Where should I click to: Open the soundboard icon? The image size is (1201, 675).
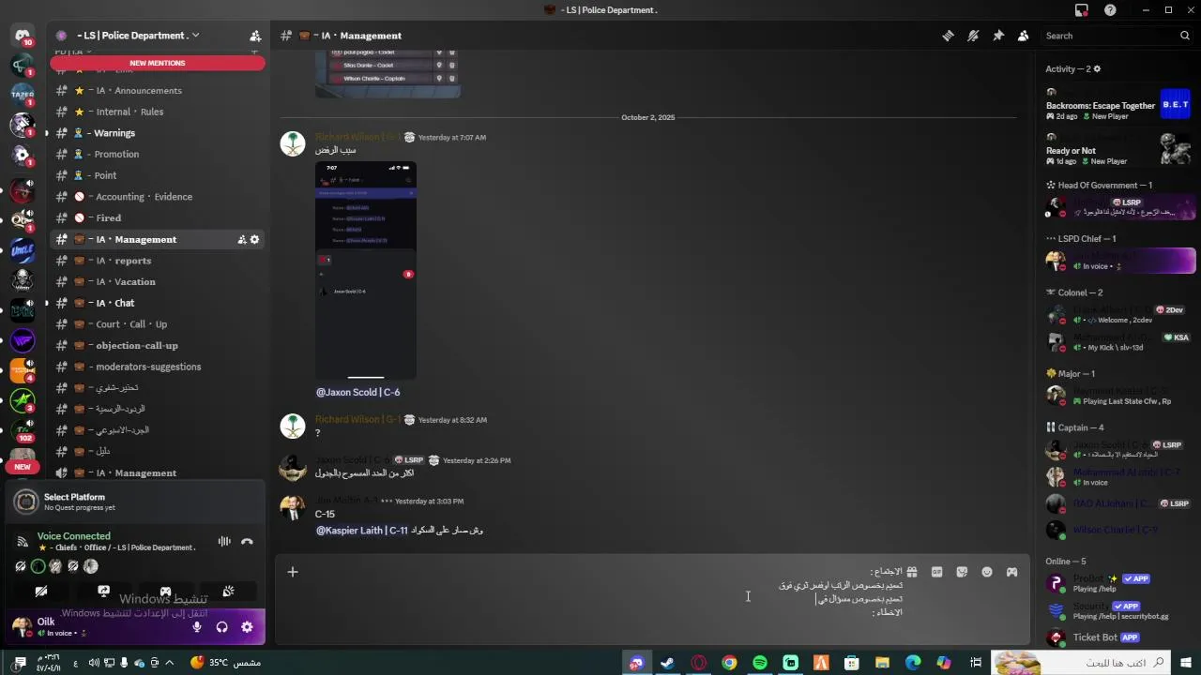(228, 592)
